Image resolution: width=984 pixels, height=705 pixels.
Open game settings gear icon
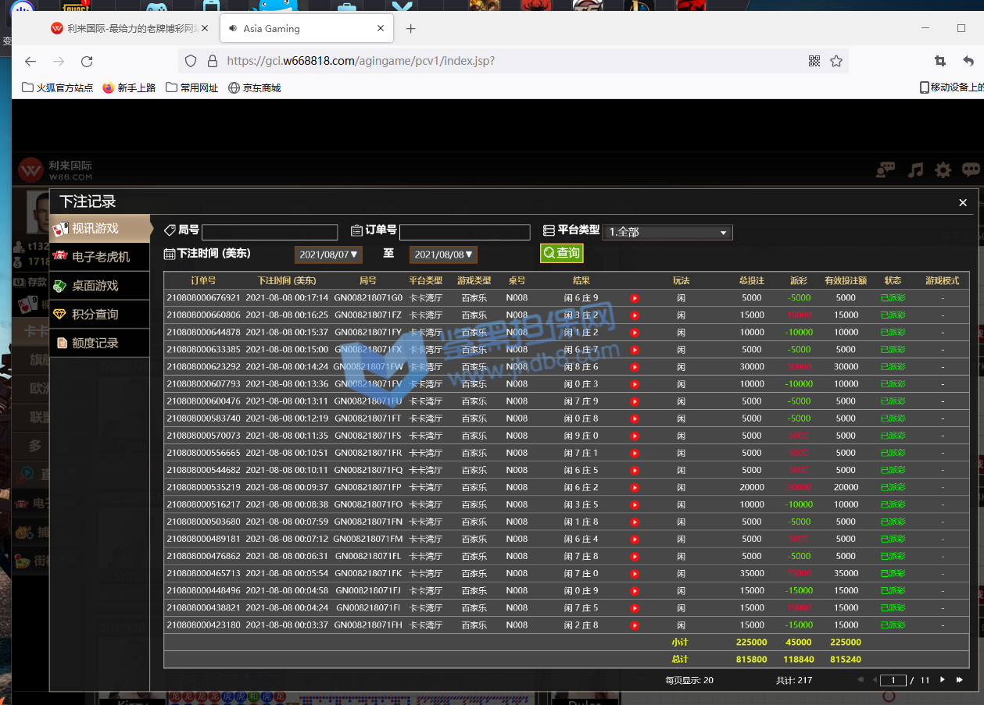pos(943,169)
